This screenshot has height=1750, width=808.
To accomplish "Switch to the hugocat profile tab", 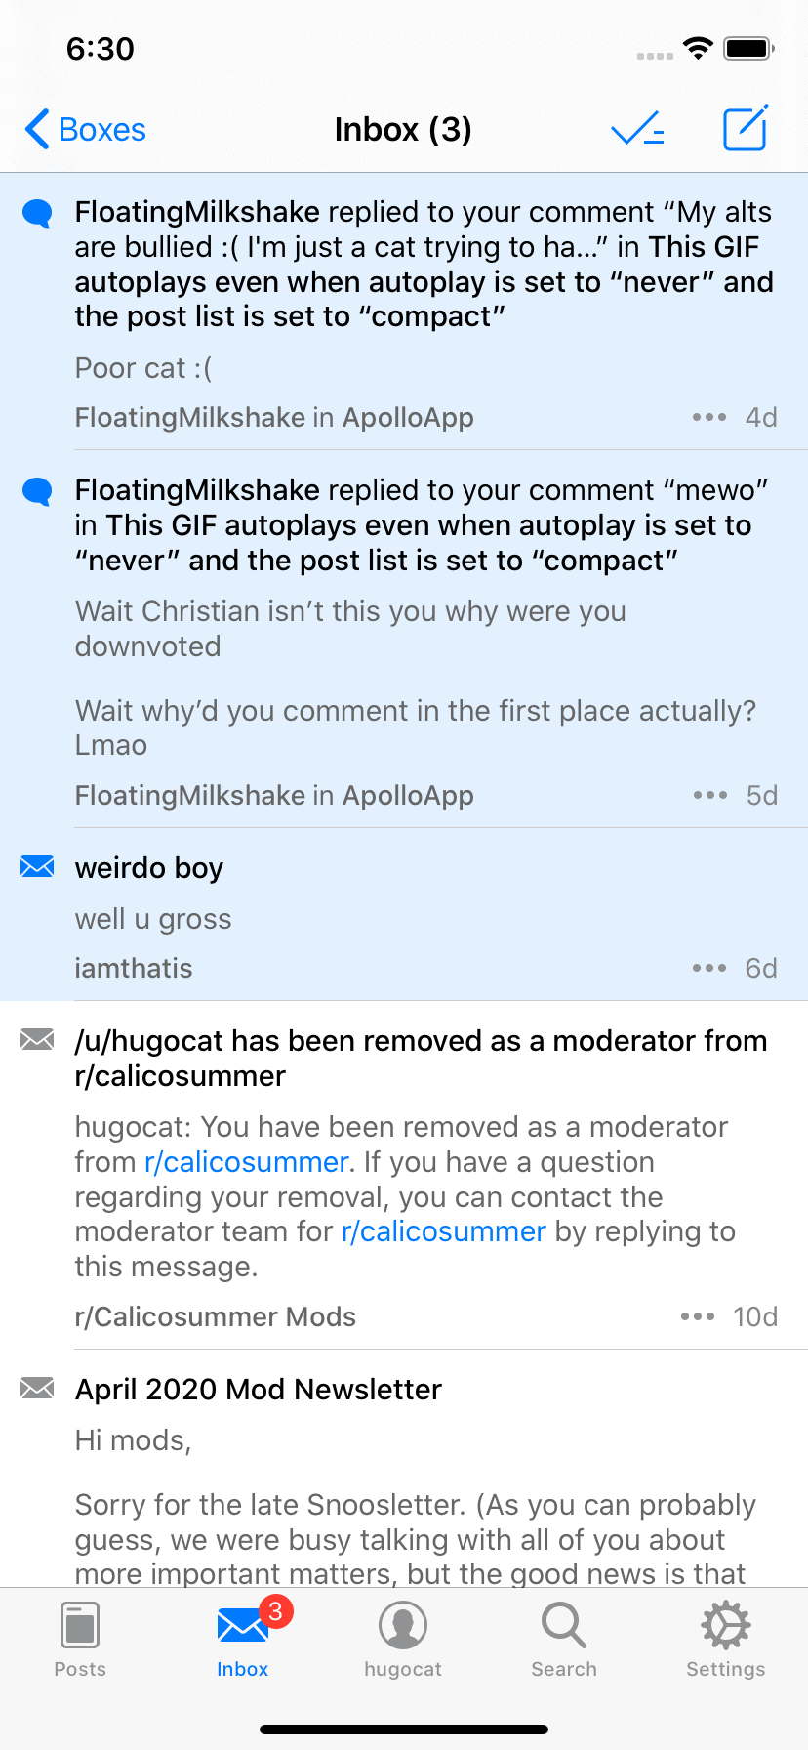I will point(403,1640).
